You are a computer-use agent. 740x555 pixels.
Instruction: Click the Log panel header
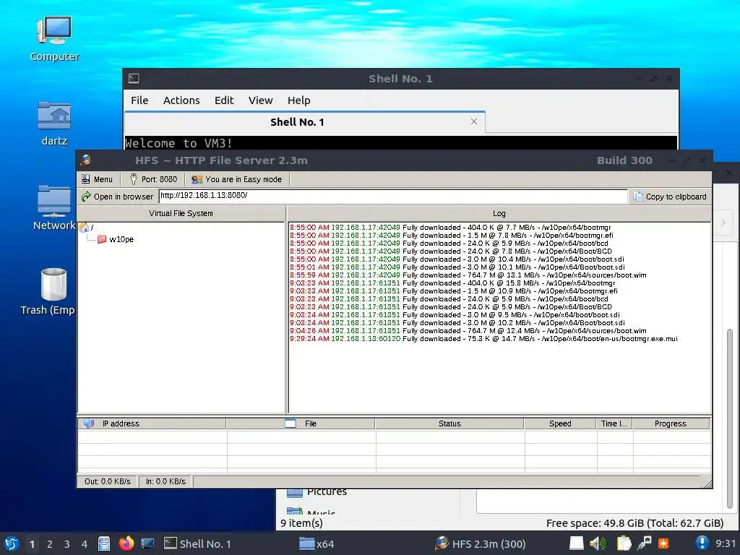(499, 213)
